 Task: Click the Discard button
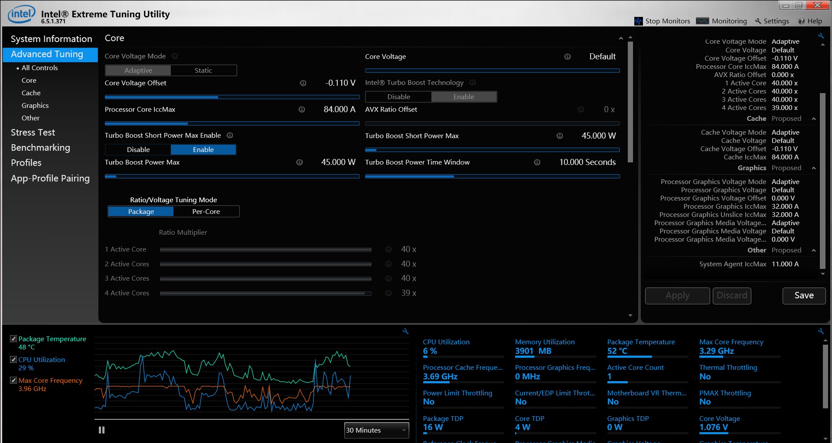(732, 296)
